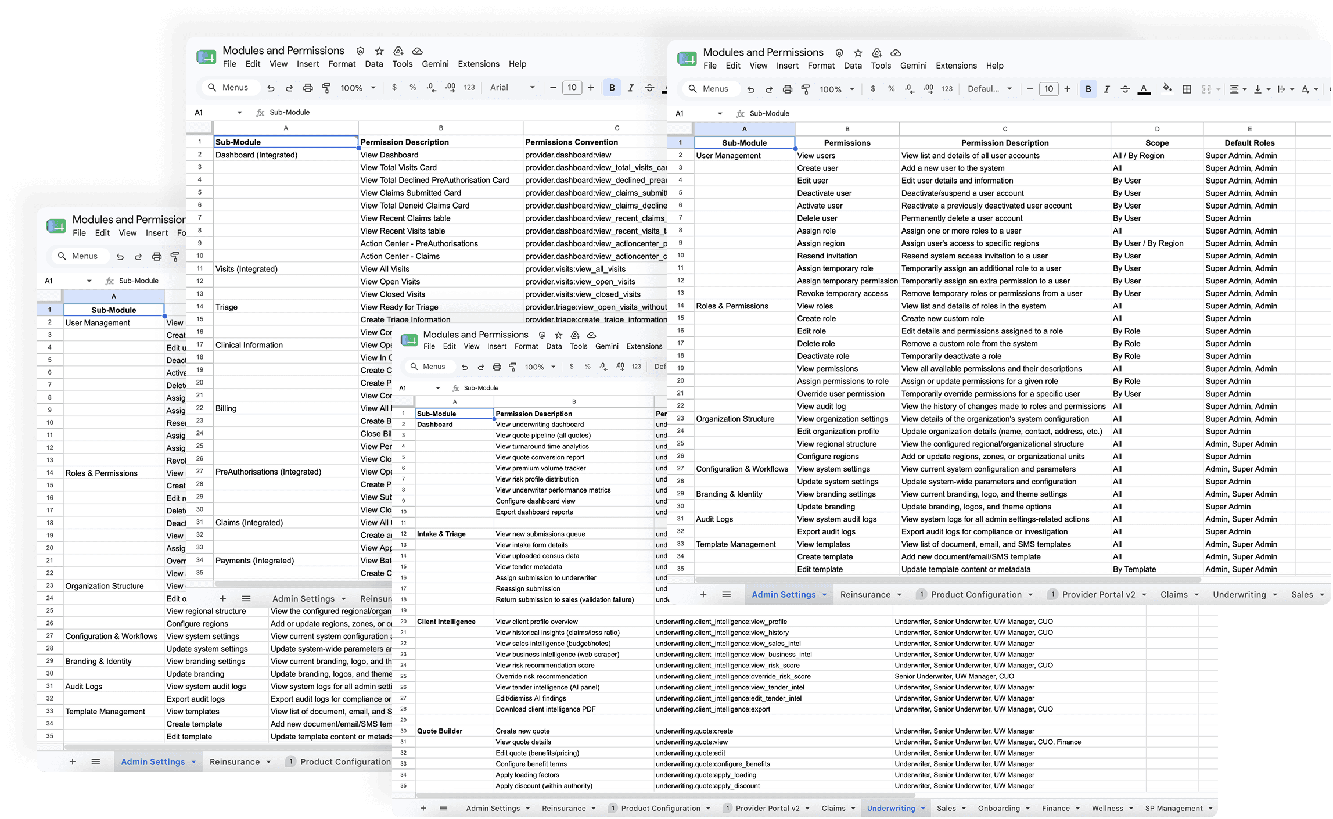1333x819 pixels.
Task: Open Borders tool in the Scope-column window
Action: click(x=1187, y=89)
